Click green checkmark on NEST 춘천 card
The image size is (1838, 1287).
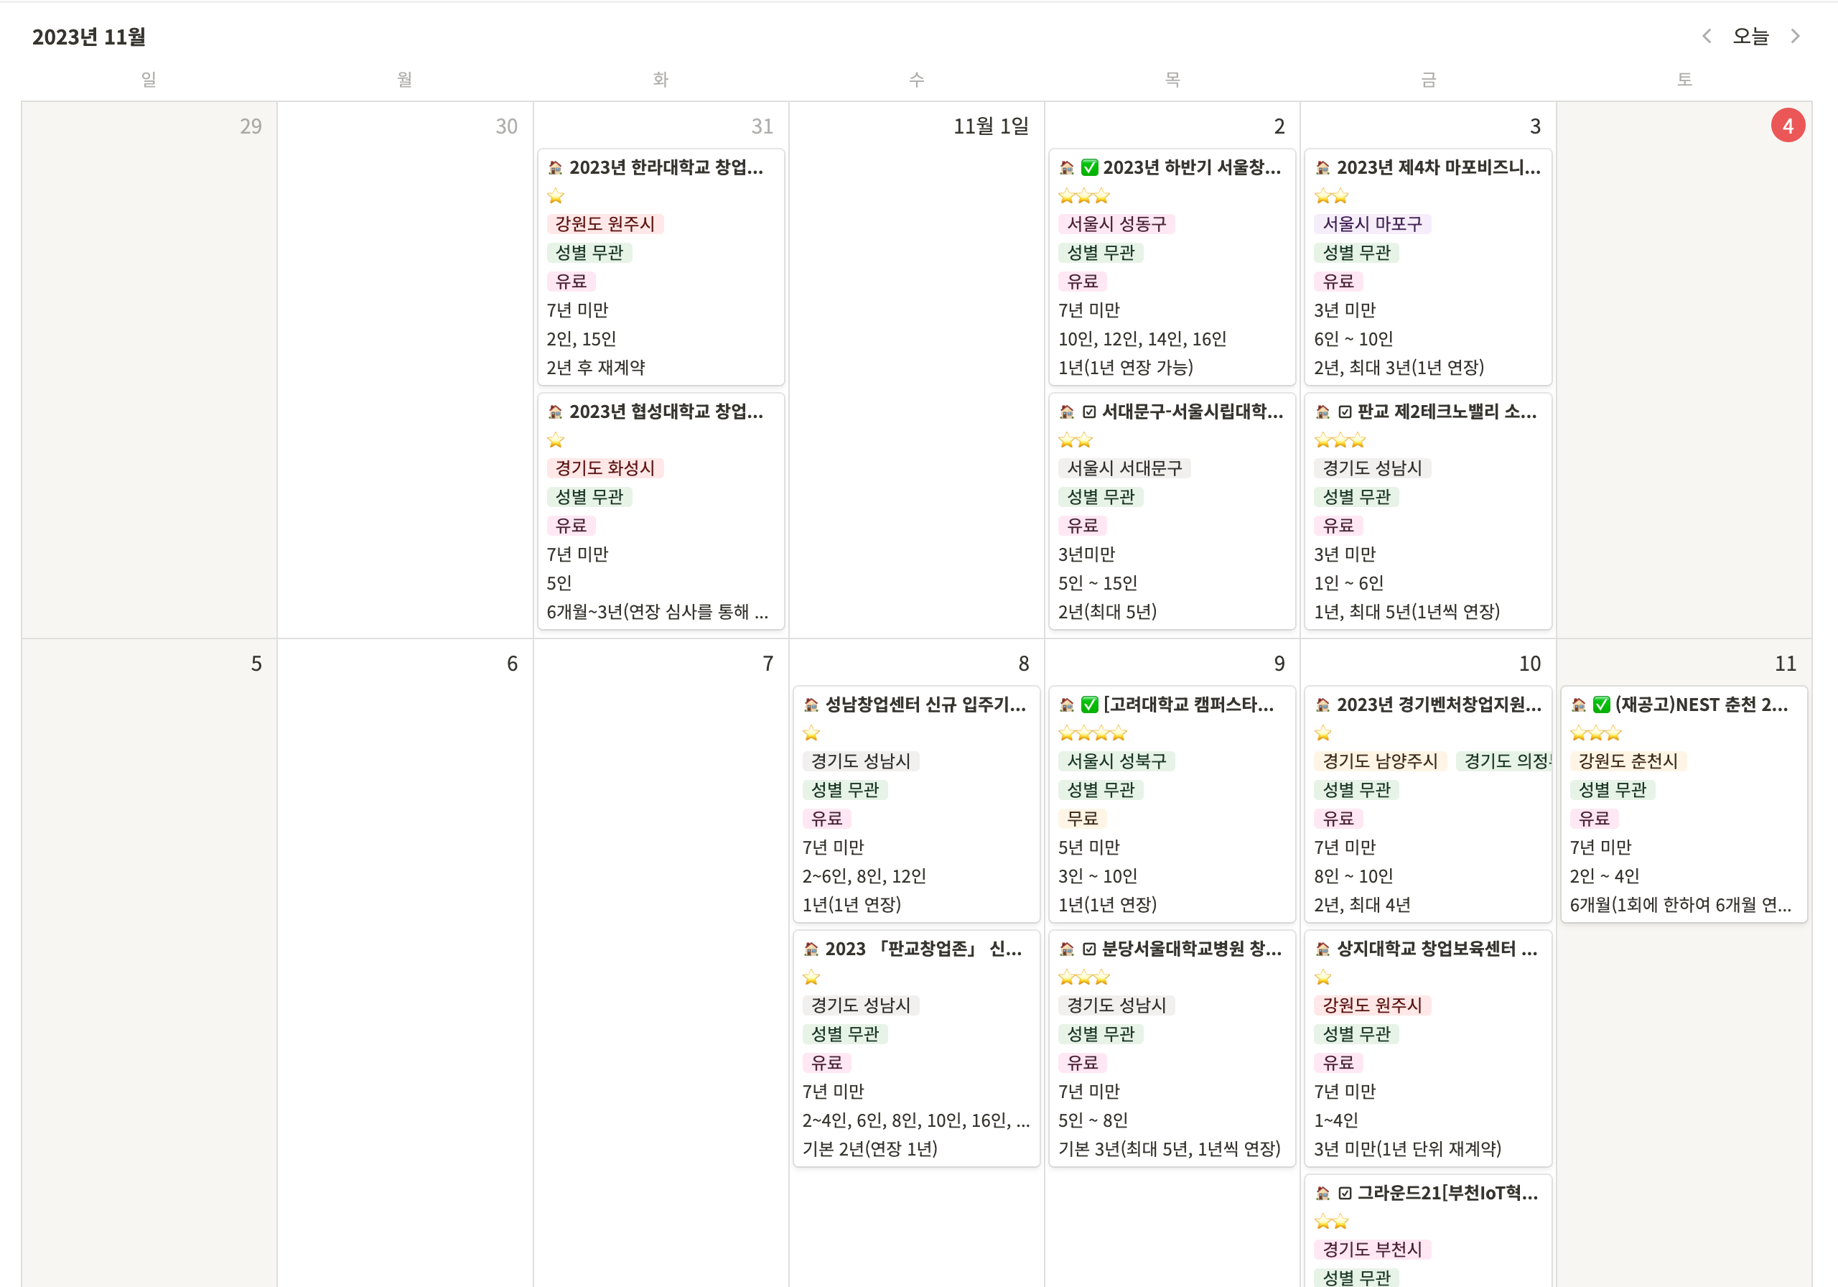tap(1601, 705)
